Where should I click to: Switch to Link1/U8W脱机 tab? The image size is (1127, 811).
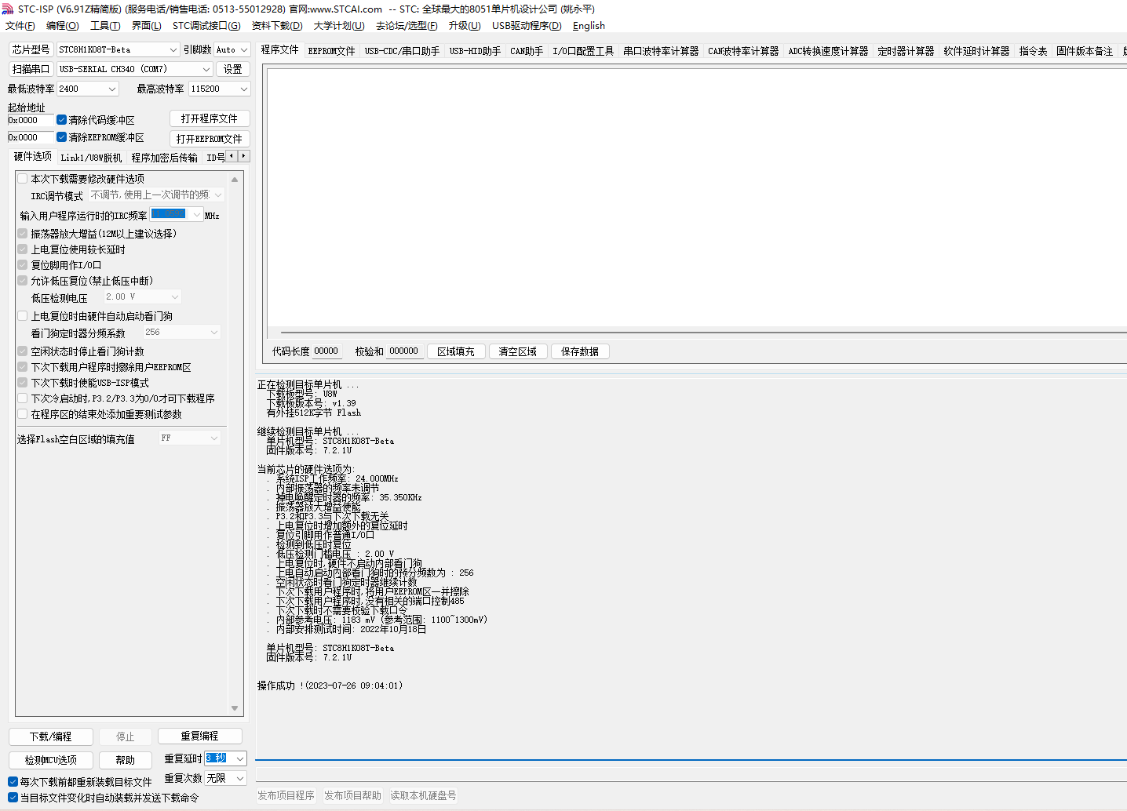coord(91,158)
